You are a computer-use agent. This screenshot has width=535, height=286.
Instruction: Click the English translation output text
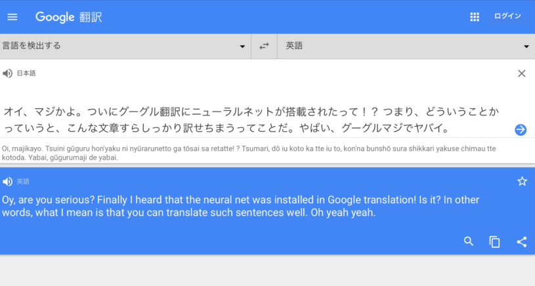[240, 206]
